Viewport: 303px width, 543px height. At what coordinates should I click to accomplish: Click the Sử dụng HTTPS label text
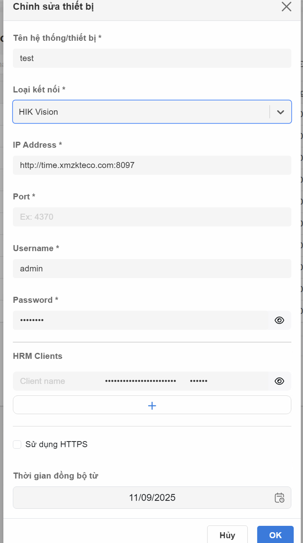tap(56, 445)
